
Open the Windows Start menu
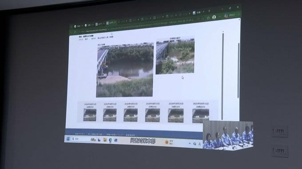pyautogui.click(x=68, y=138)
